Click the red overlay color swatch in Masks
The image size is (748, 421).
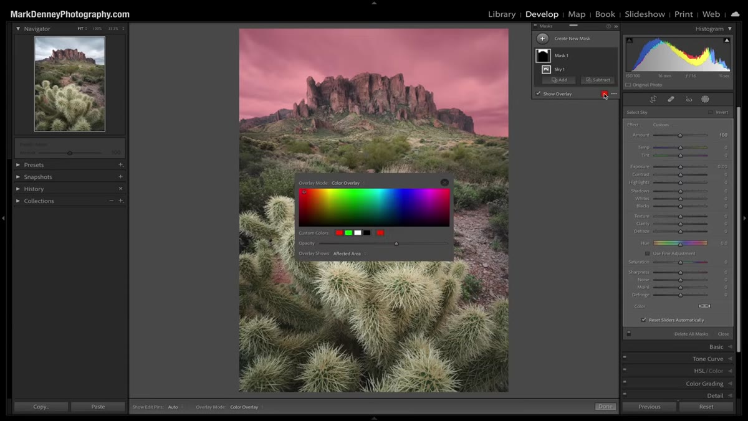(604, 93)
